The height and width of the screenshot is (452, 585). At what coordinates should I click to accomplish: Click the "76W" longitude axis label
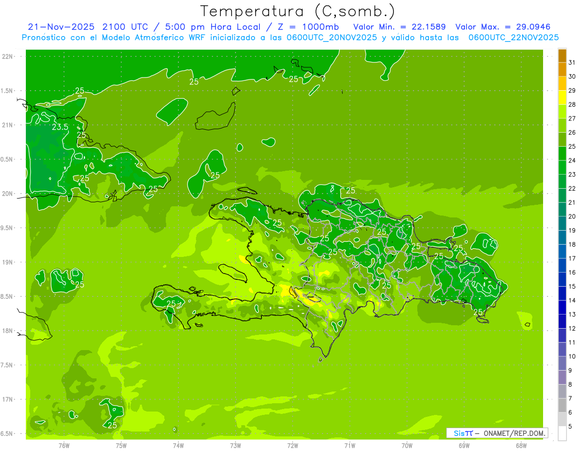coord(64,446)
